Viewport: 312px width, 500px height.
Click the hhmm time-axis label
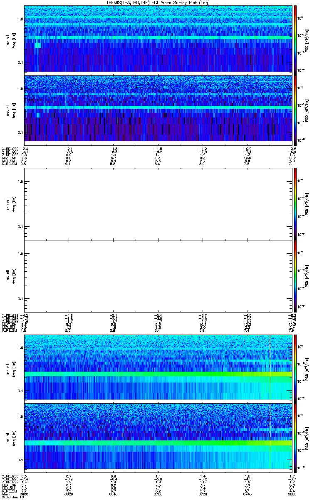(x=7, y=494)
